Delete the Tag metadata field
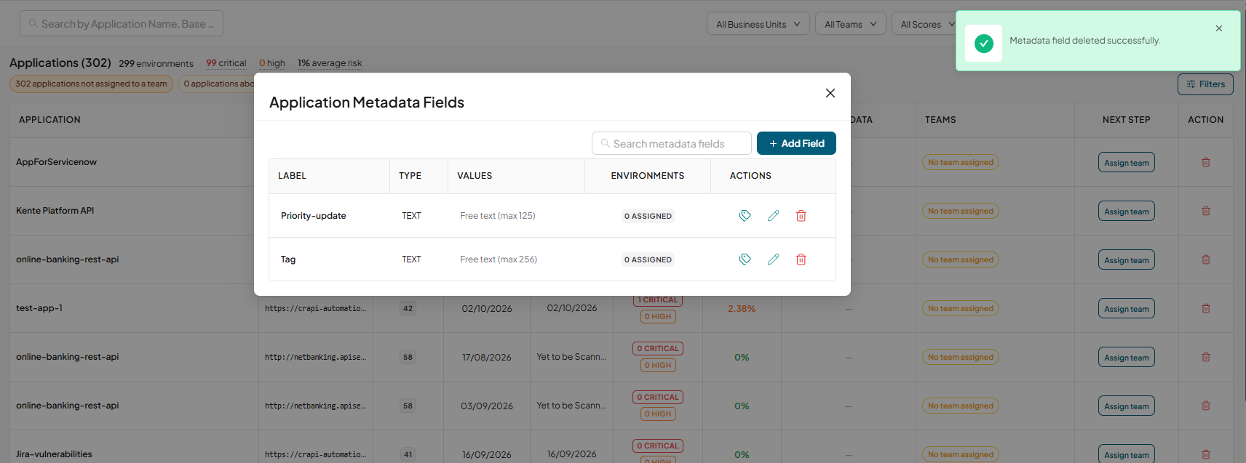 (801, 259)
